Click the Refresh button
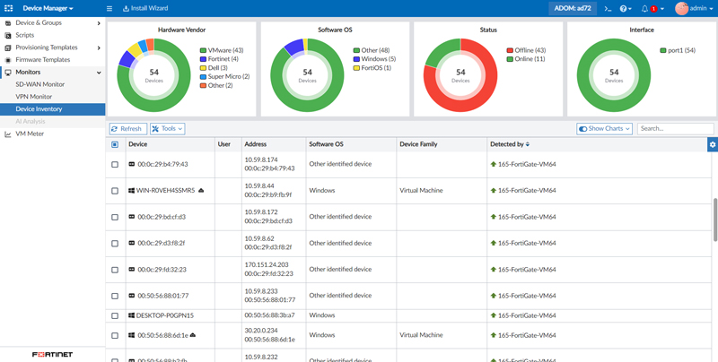The height and width of the screenshot is (362, 718). pyautogui.click(x=128, y=129)
